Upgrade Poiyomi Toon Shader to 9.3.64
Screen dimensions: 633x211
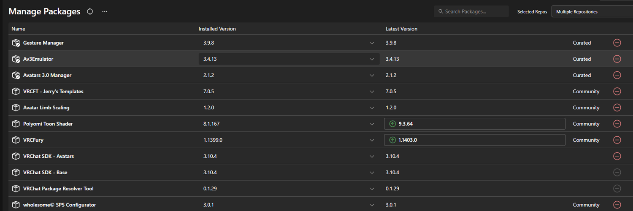(474, 124)
